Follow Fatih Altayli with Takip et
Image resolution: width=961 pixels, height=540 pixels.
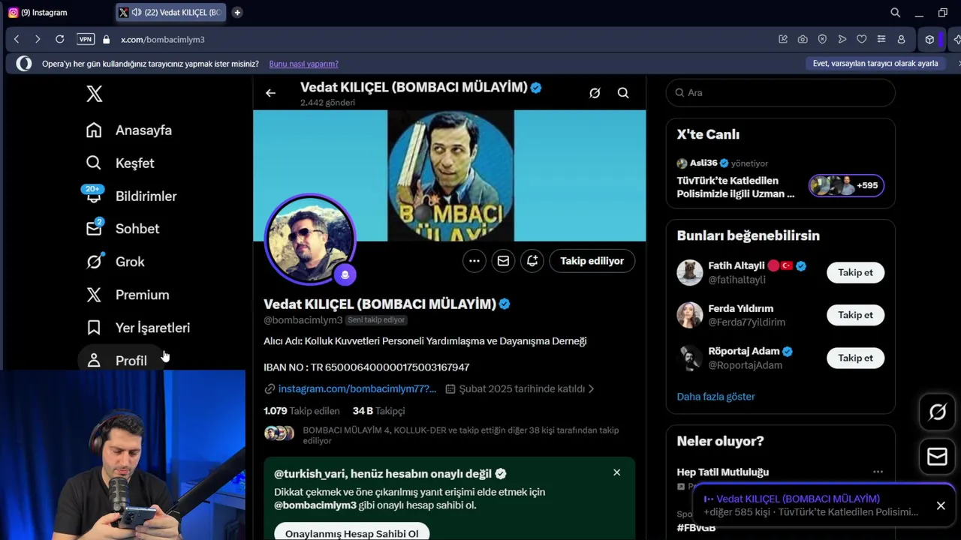click(855, 272)
